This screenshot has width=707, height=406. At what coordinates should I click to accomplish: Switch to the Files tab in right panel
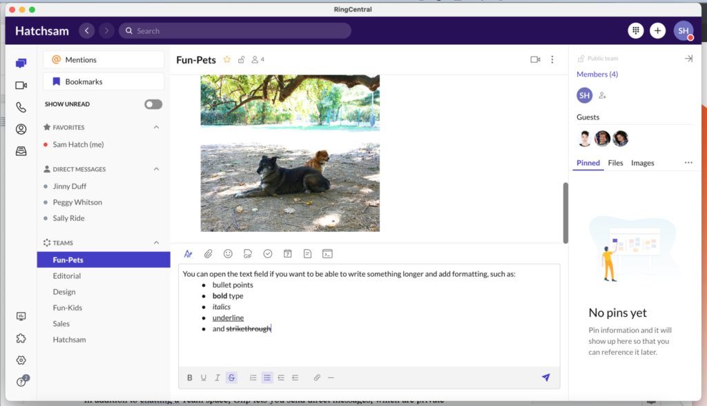click(615, 163)
